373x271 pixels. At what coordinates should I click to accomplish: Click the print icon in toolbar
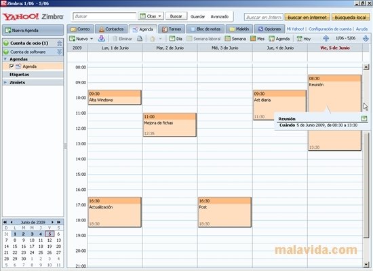point(140,38)
